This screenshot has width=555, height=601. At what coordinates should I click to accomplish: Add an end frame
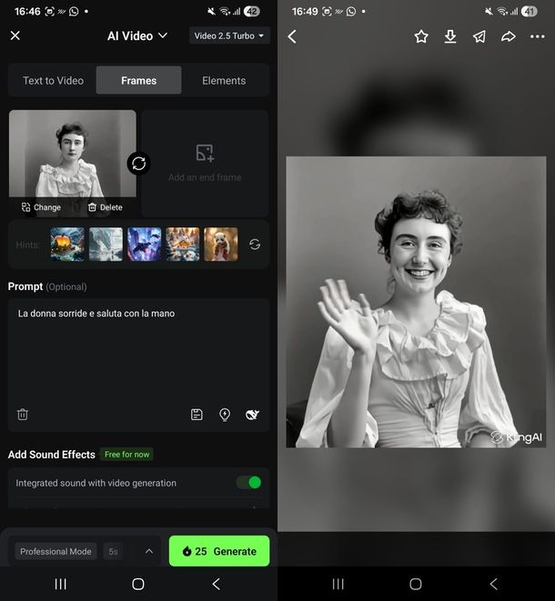point(205,164)
